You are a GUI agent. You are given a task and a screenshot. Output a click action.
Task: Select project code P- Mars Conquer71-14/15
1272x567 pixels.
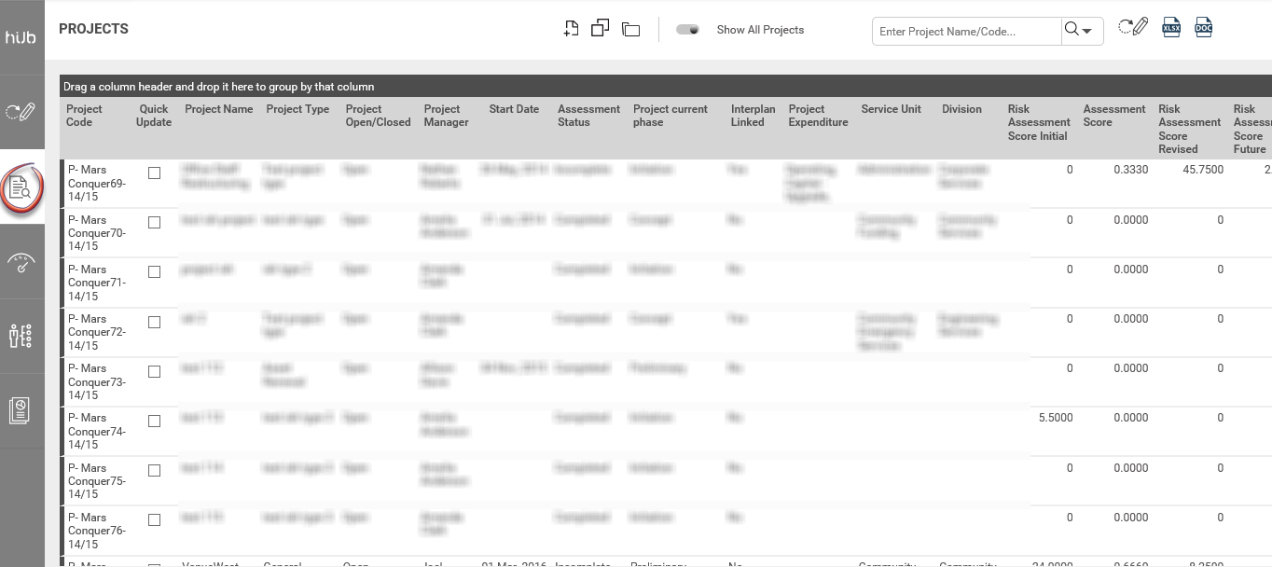[x=96, y=283]
